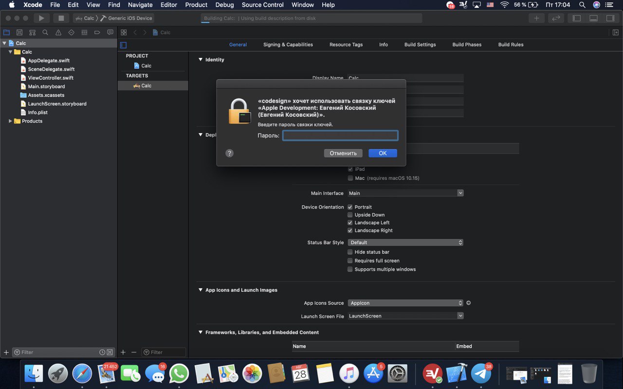Open the Source Control menu
This screenshot has height=389, width=623.
coord(262,5)
